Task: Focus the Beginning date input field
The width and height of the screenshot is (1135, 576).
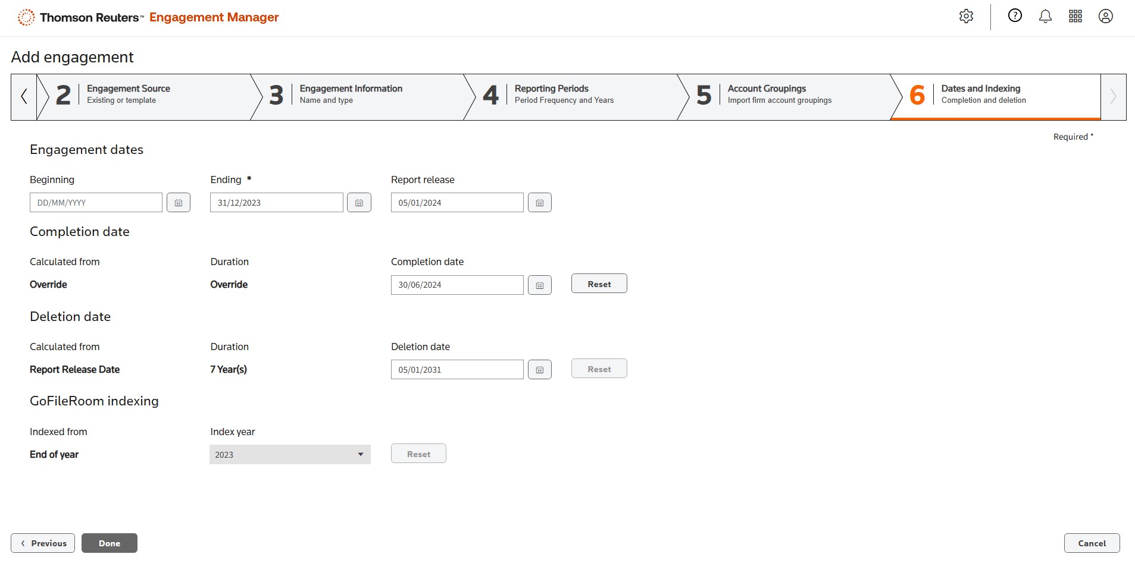Action: click(x=96, y=203)
